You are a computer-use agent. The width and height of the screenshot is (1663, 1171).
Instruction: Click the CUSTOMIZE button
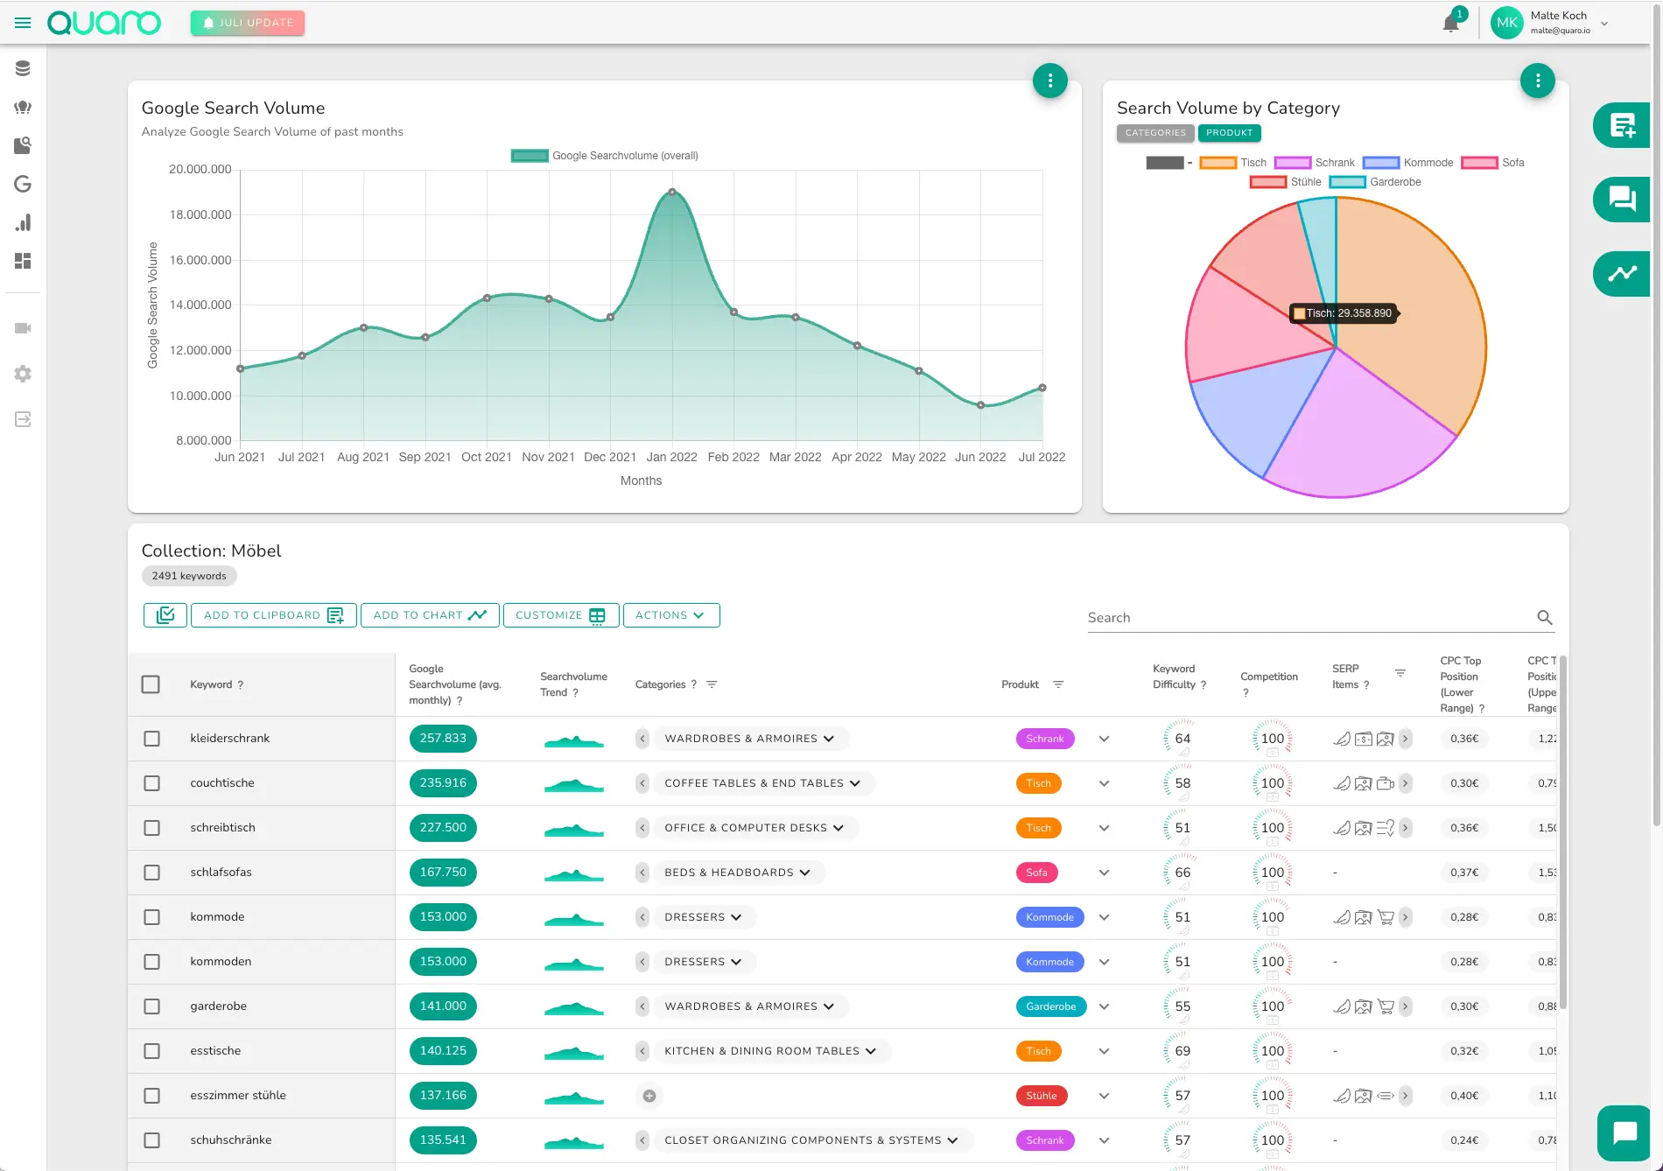click(x=560, y=615)
